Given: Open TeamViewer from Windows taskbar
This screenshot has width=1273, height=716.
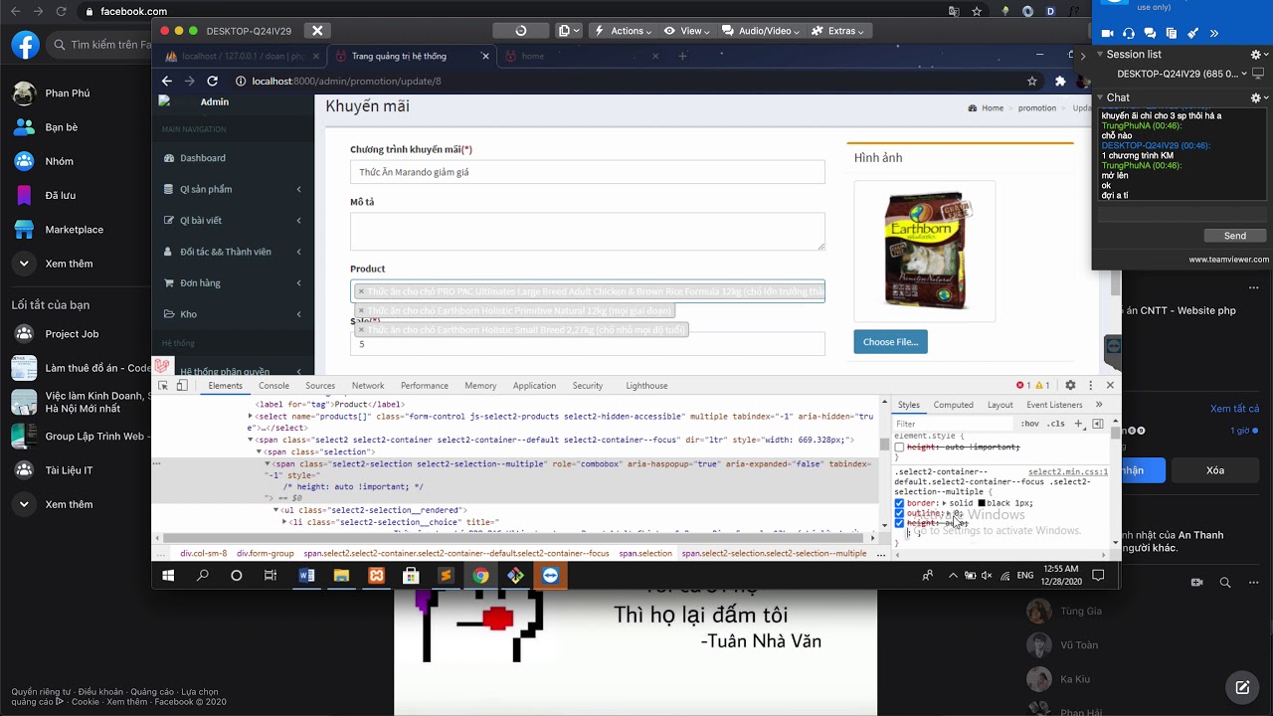Looking at the screenshot, I should (x=550, y=576).
